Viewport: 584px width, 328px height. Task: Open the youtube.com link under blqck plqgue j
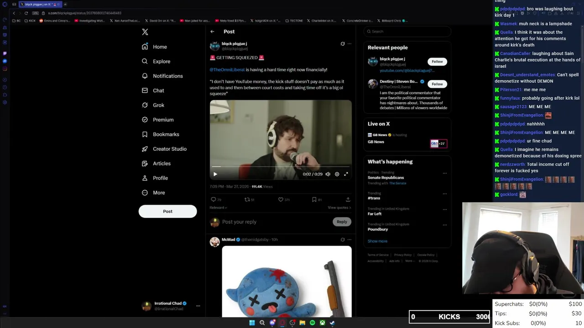click(407, 71)
